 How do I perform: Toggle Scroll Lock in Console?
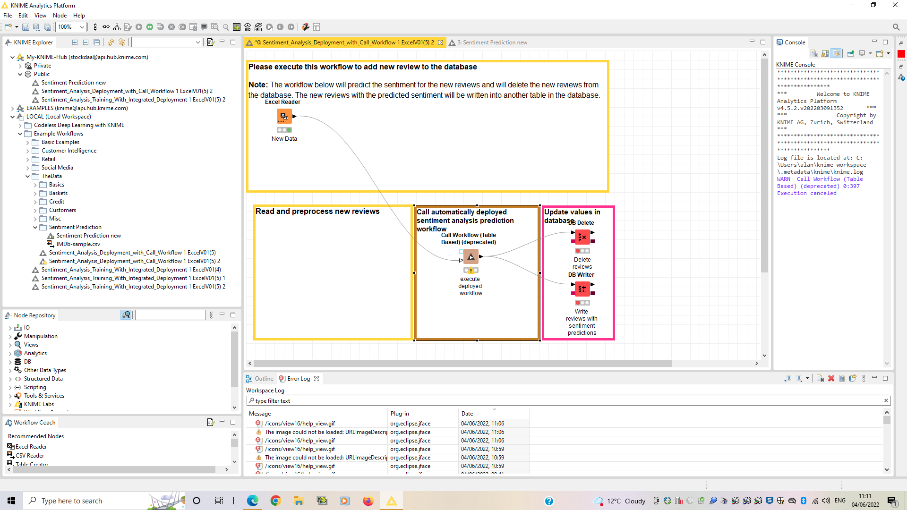click(825, 53)
